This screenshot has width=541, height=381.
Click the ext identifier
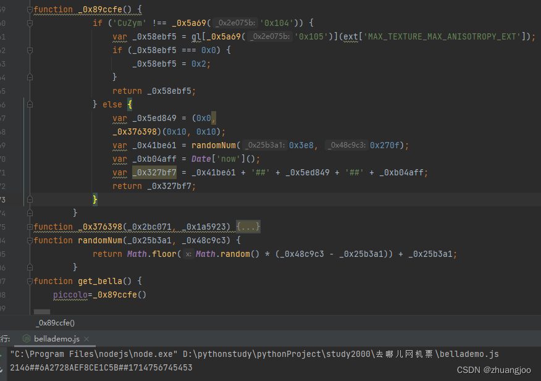point(351,36)
